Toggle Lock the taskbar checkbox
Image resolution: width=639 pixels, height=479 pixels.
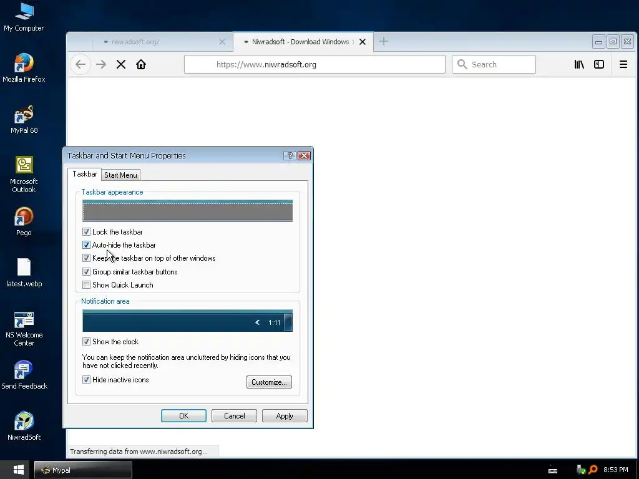coord(86,232)
